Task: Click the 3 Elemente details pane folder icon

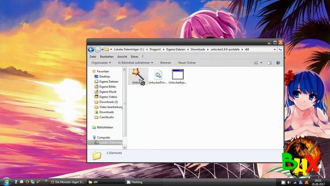Action: (97, 156)
